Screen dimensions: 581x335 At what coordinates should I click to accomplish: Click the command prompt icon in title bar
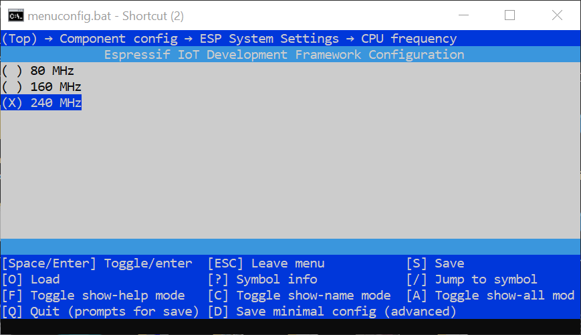tap(13, 15)
